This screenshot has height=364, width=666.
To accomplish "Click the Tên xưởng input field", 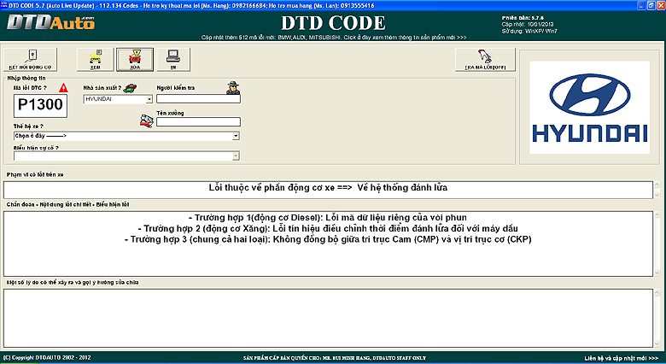I will [x=198, y=121].
